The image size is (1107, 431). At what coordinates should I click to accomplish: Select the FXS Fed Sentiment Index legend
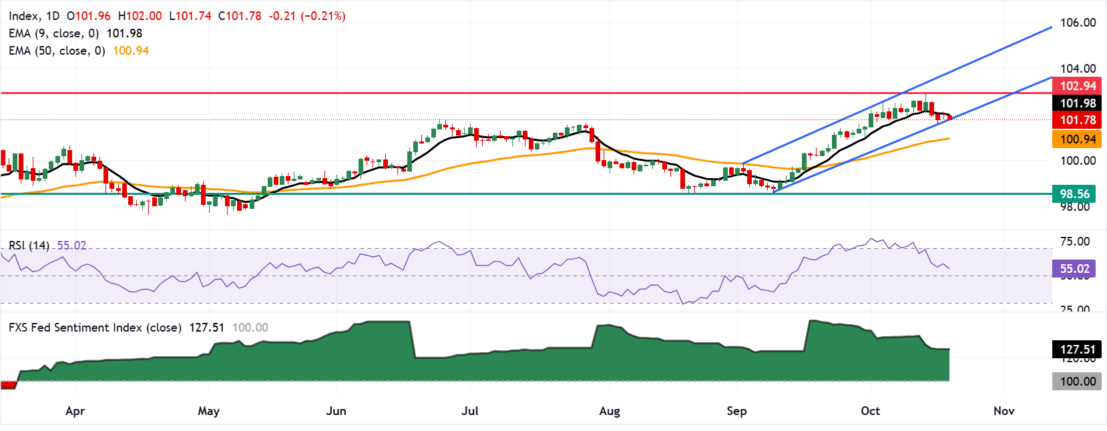pyautogui.click(x=95, y=328)
